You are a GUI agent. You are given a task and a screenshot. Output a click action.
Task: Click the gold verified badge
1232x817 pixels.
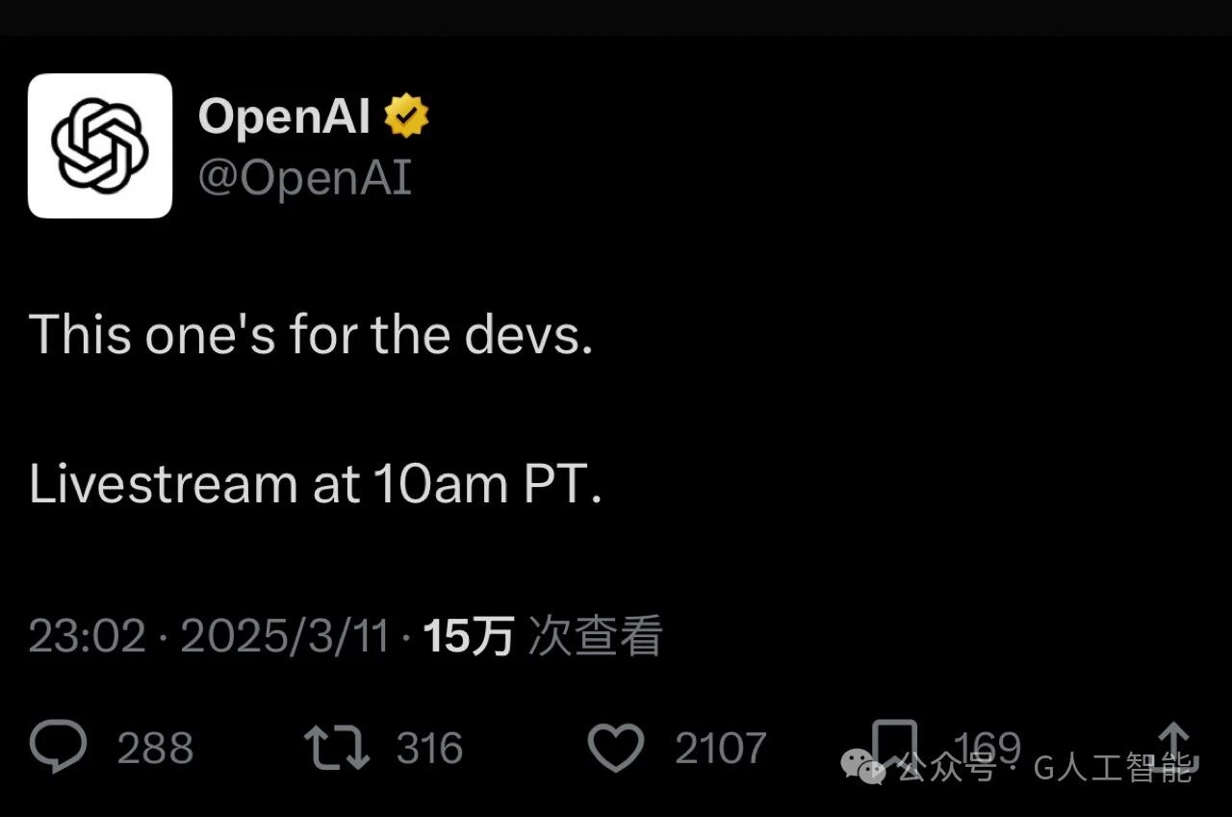click(406, 117)
